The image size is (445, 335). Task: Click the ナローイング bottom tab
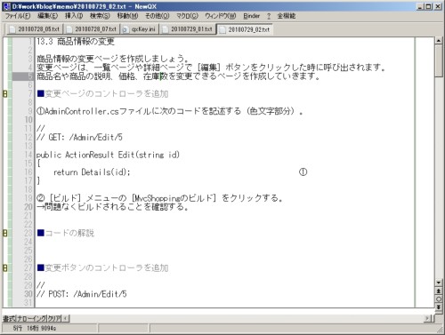[x=32, y=319]
